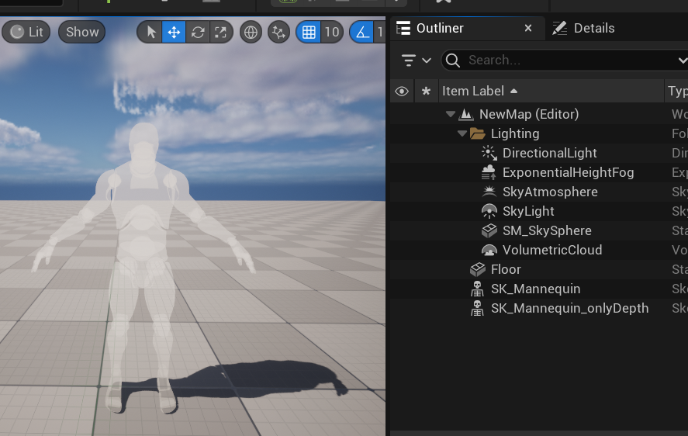The height and width of the screenshot is (436, 688).
Task: Select the Outliner tab
Action: point(439,28)
